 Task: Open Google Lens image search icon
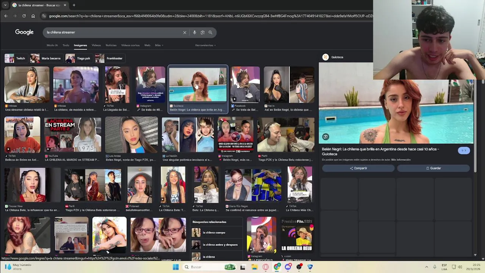pyautogui.click(x=202, y=32)
